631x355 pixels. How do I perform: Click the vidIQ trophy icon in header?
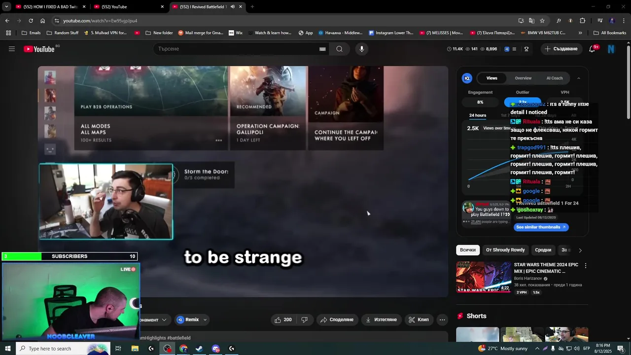click(526, 49)
